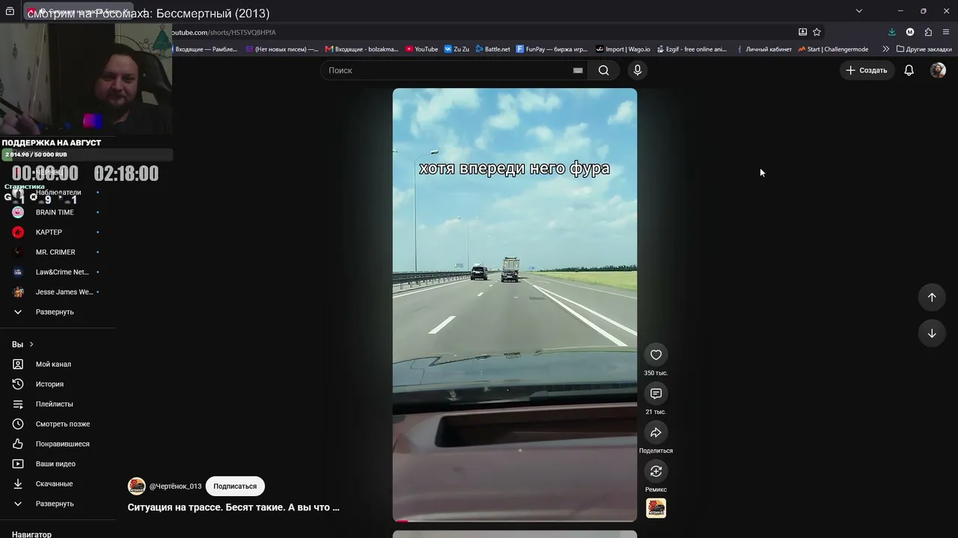958x538 pixels.
Task: Open Ezgif bookmark
Action: [x=692, y=49]
